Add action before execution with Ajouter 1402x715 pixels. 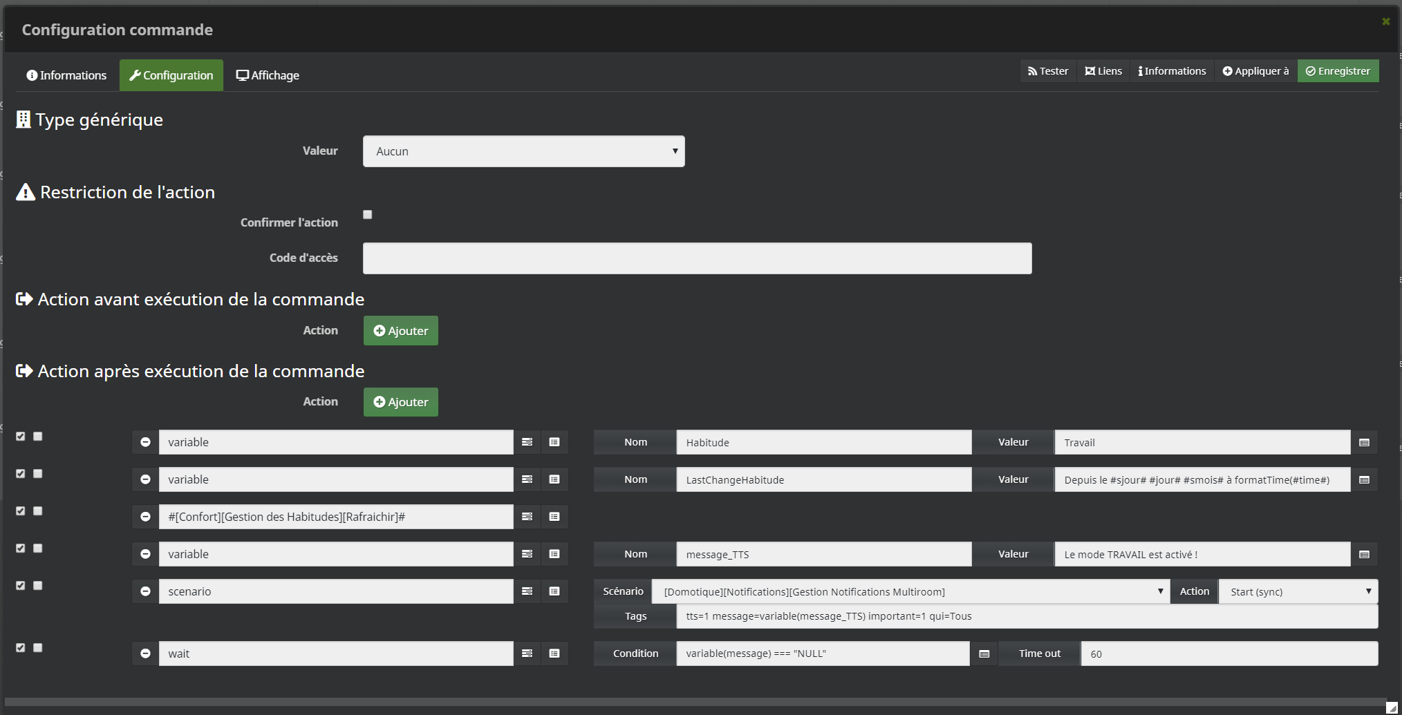[x=401, y=331]
